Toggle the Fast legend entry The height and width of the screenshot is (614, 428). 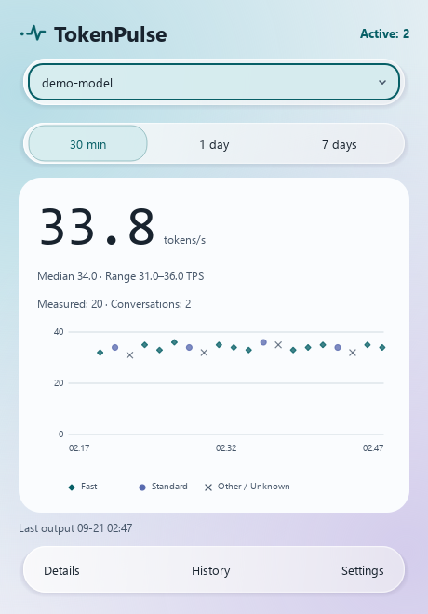(83, 487)
